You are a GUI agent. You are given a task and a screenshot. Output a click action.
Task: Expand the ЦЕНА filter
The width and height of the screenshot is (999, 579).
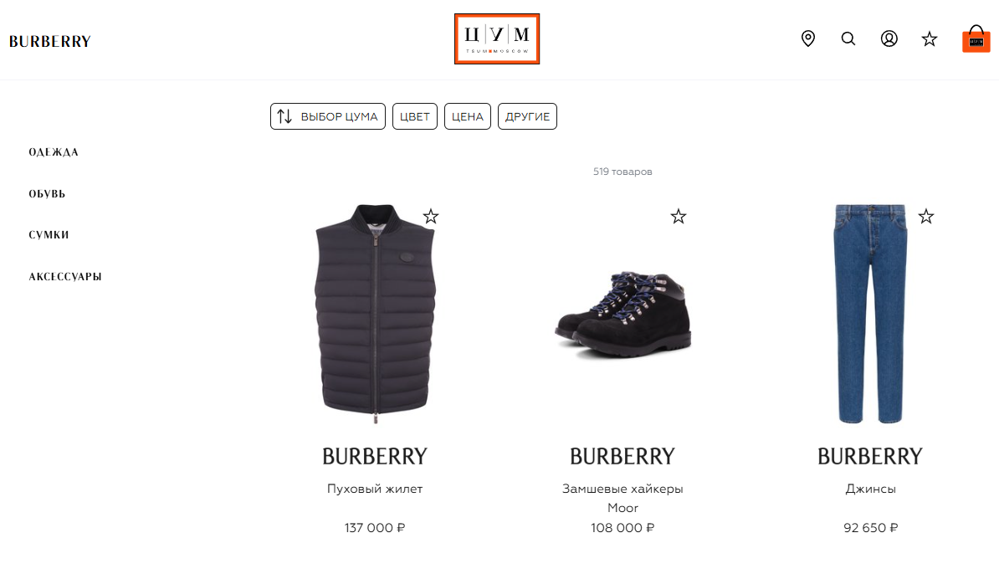click(x=468, y=116)
